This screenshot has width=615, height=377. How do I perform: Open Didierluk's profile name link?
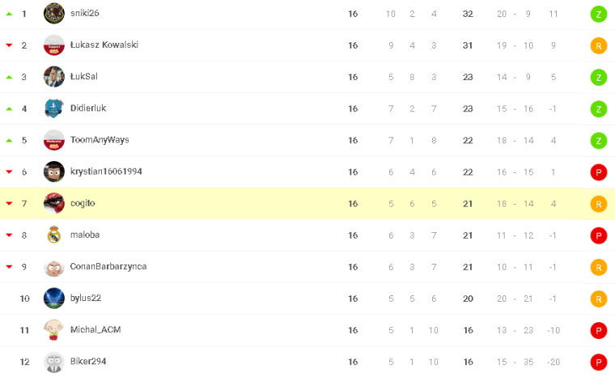point(88,108)
